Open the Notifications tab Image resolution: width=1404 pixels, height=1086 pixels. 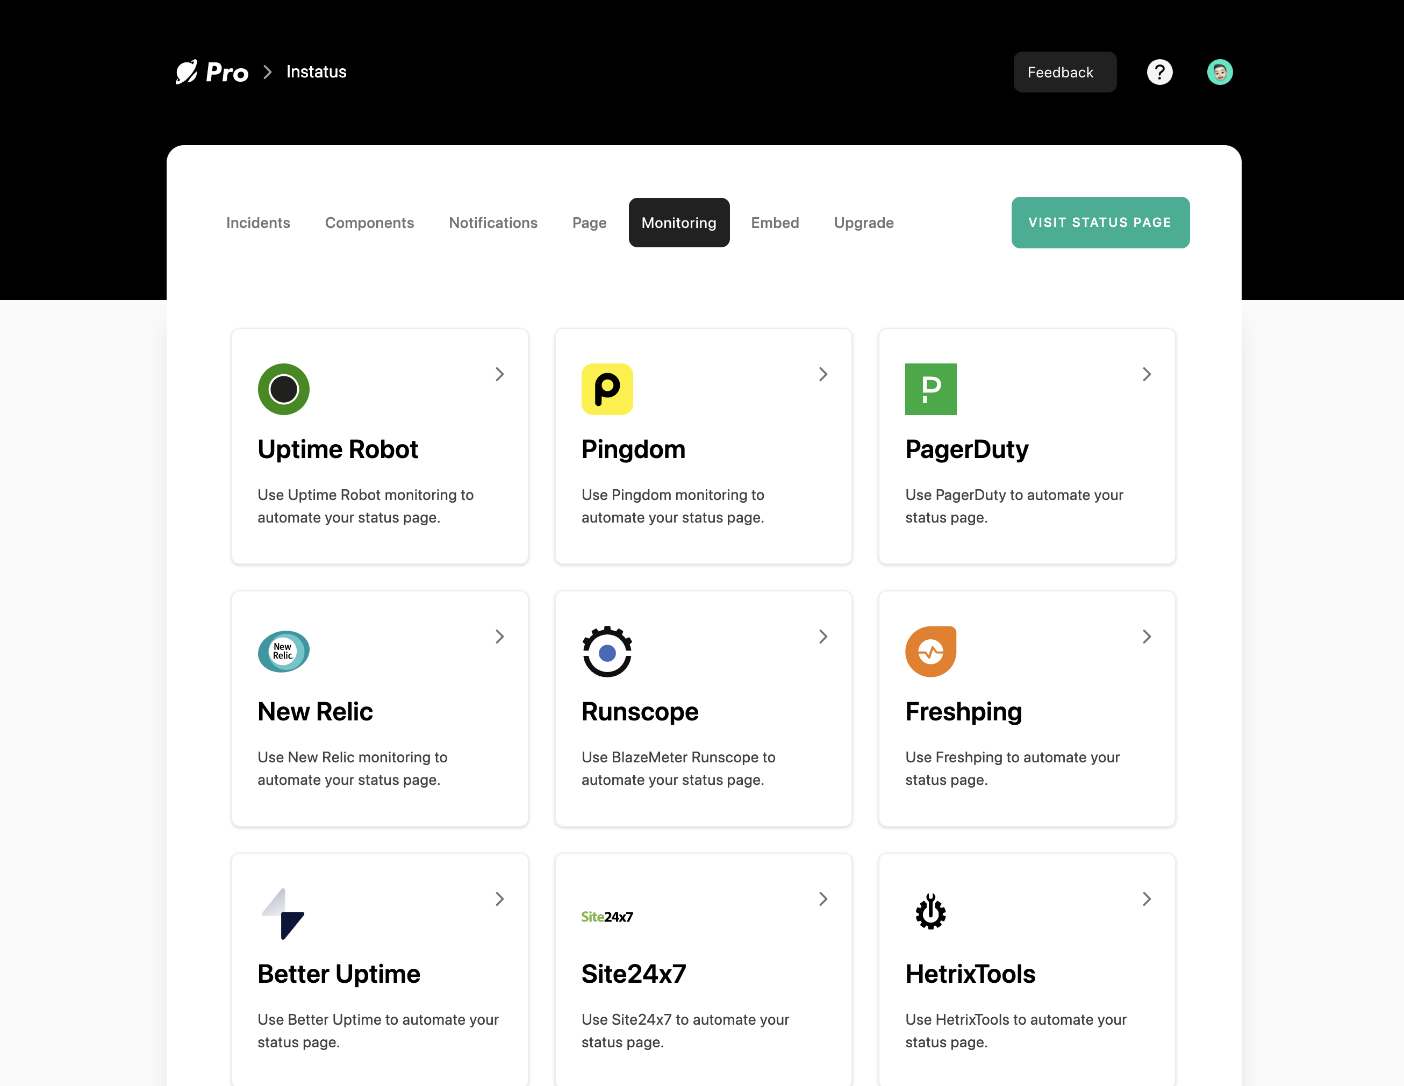point(493,223)
